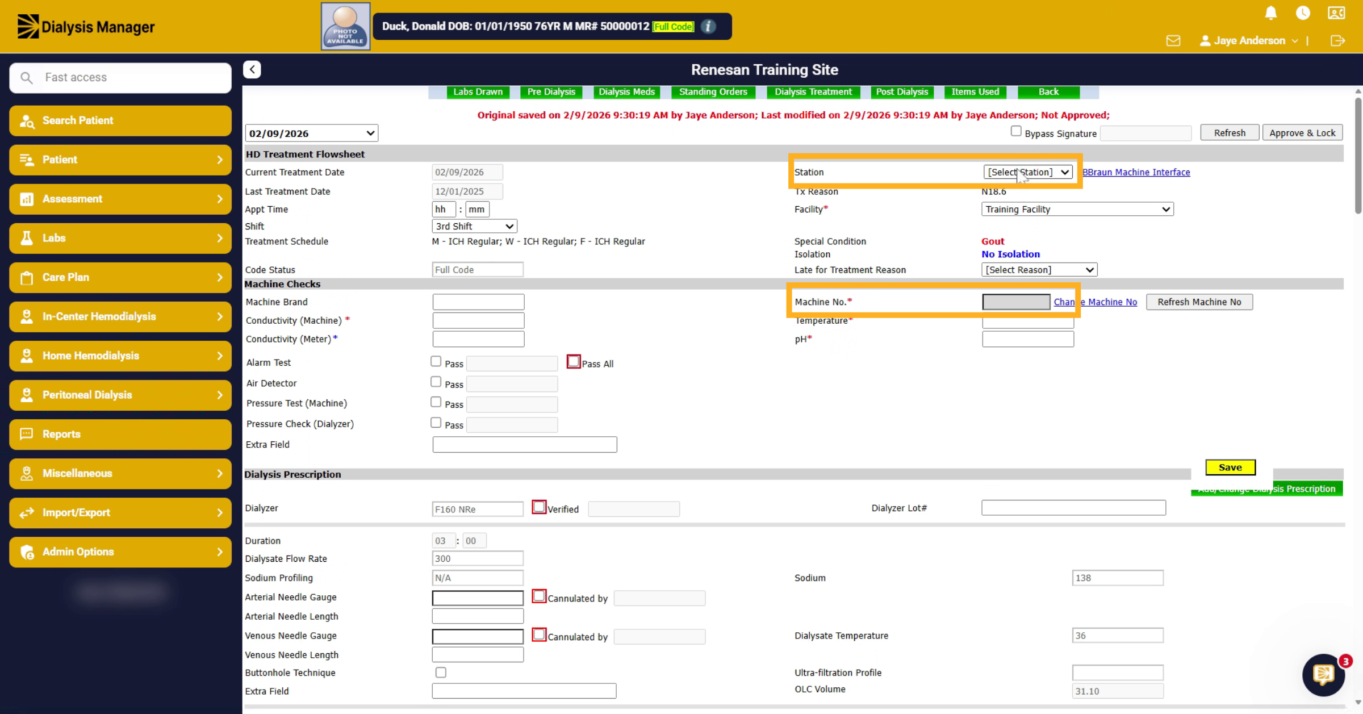Open the BBraun Machine Interface link
Viewport: 1363px width, 714px height.
click(1136, 172)
